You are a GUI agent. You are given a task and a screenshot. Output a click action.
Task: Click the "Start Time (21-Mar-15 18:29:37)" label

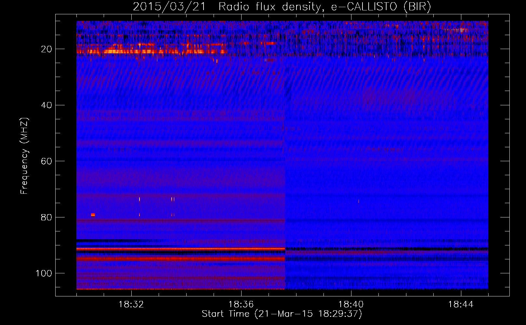pos(282,314)
